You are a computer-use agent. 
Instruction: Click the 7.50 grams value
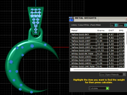100,38
